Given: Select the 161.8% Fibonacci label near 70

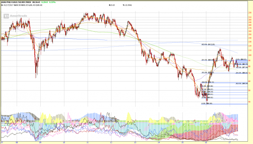Looking at the screenshot, I should point(208,72).
